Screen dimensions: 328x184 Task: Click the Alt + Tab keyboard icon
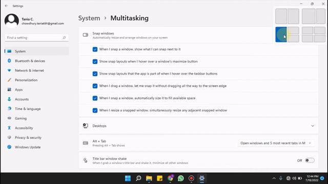[86, 143]
